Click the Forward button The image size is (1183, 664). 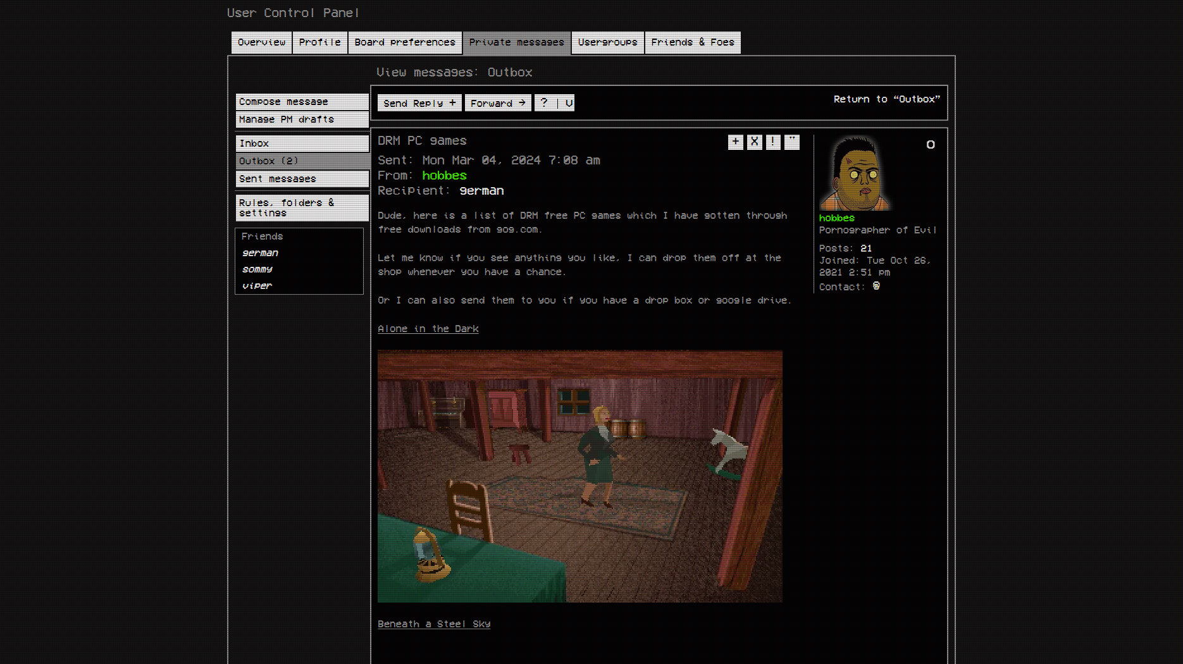498,103
